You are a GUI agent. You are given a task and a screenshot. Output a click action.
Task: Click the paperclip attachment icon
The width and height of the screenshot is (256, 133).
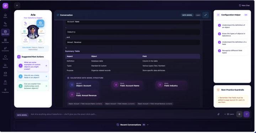point(218,114)
